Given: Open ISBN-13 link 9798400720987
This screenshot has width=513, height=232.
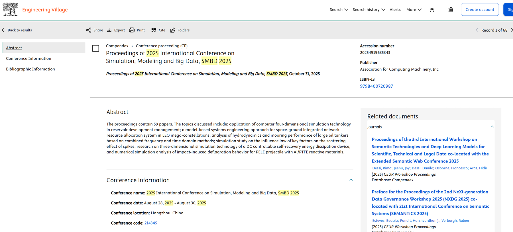Looking at the screenshot, I should click(x=376, y=86).
